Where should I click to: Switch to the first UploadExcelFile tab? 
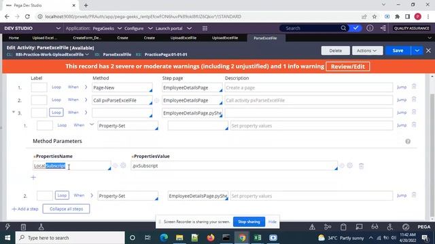[184, 38]
